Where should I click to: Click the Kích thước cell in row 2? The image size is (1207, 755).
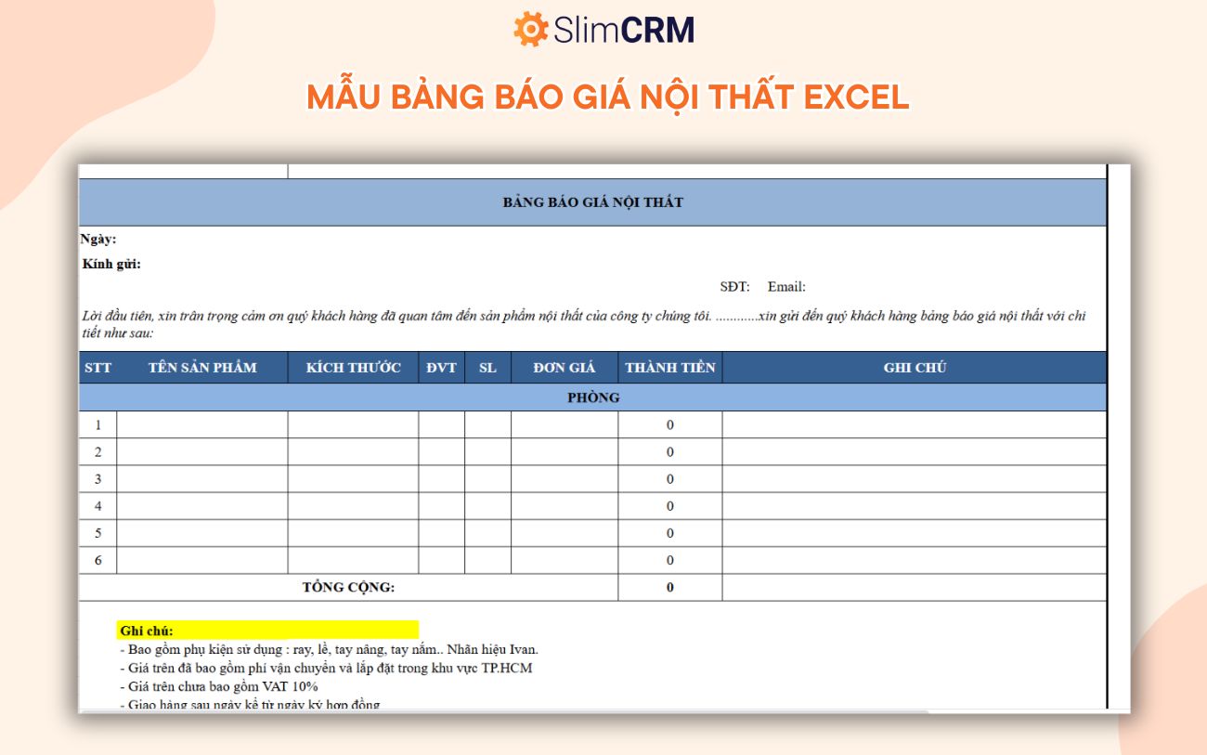tap(354, 452)
